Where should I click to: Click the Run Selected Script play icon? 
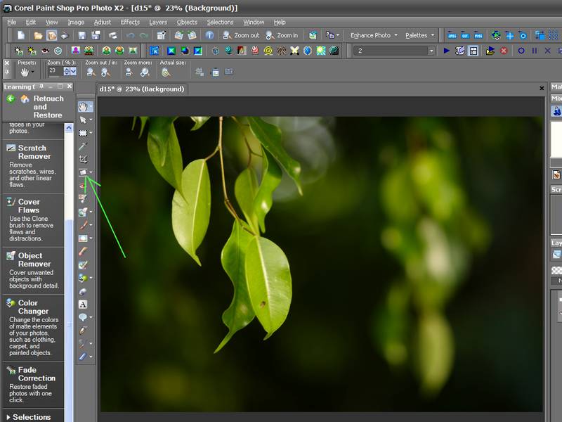[446, 51]
